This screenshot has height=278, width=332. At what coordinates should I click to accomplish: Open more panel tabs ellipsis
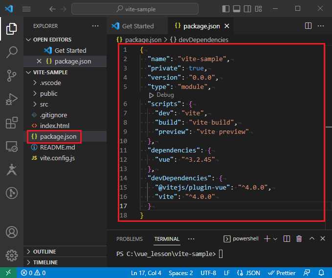(x=191, y=239)
